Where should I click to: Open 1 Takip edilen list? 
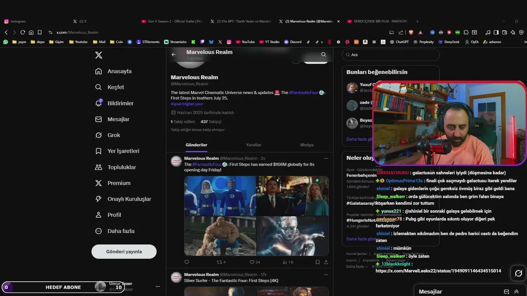pos(183,122)
